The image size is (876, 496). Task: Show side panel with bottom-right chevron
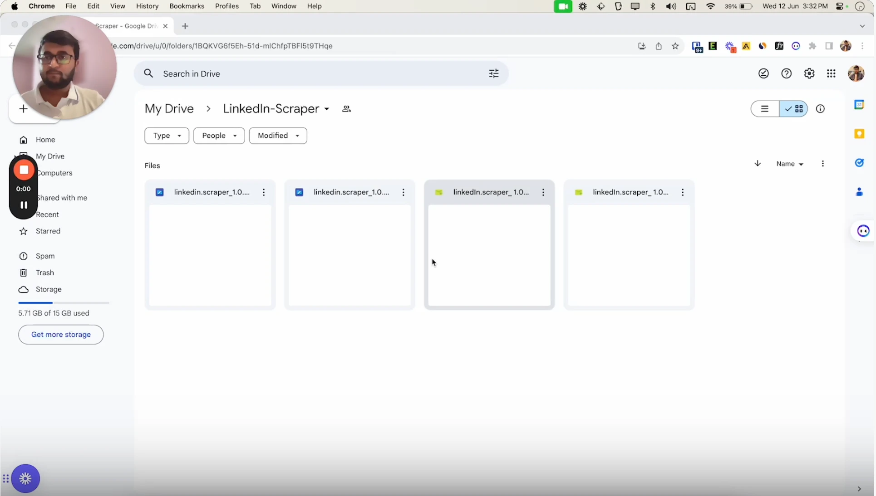click(x=859, y=489)
